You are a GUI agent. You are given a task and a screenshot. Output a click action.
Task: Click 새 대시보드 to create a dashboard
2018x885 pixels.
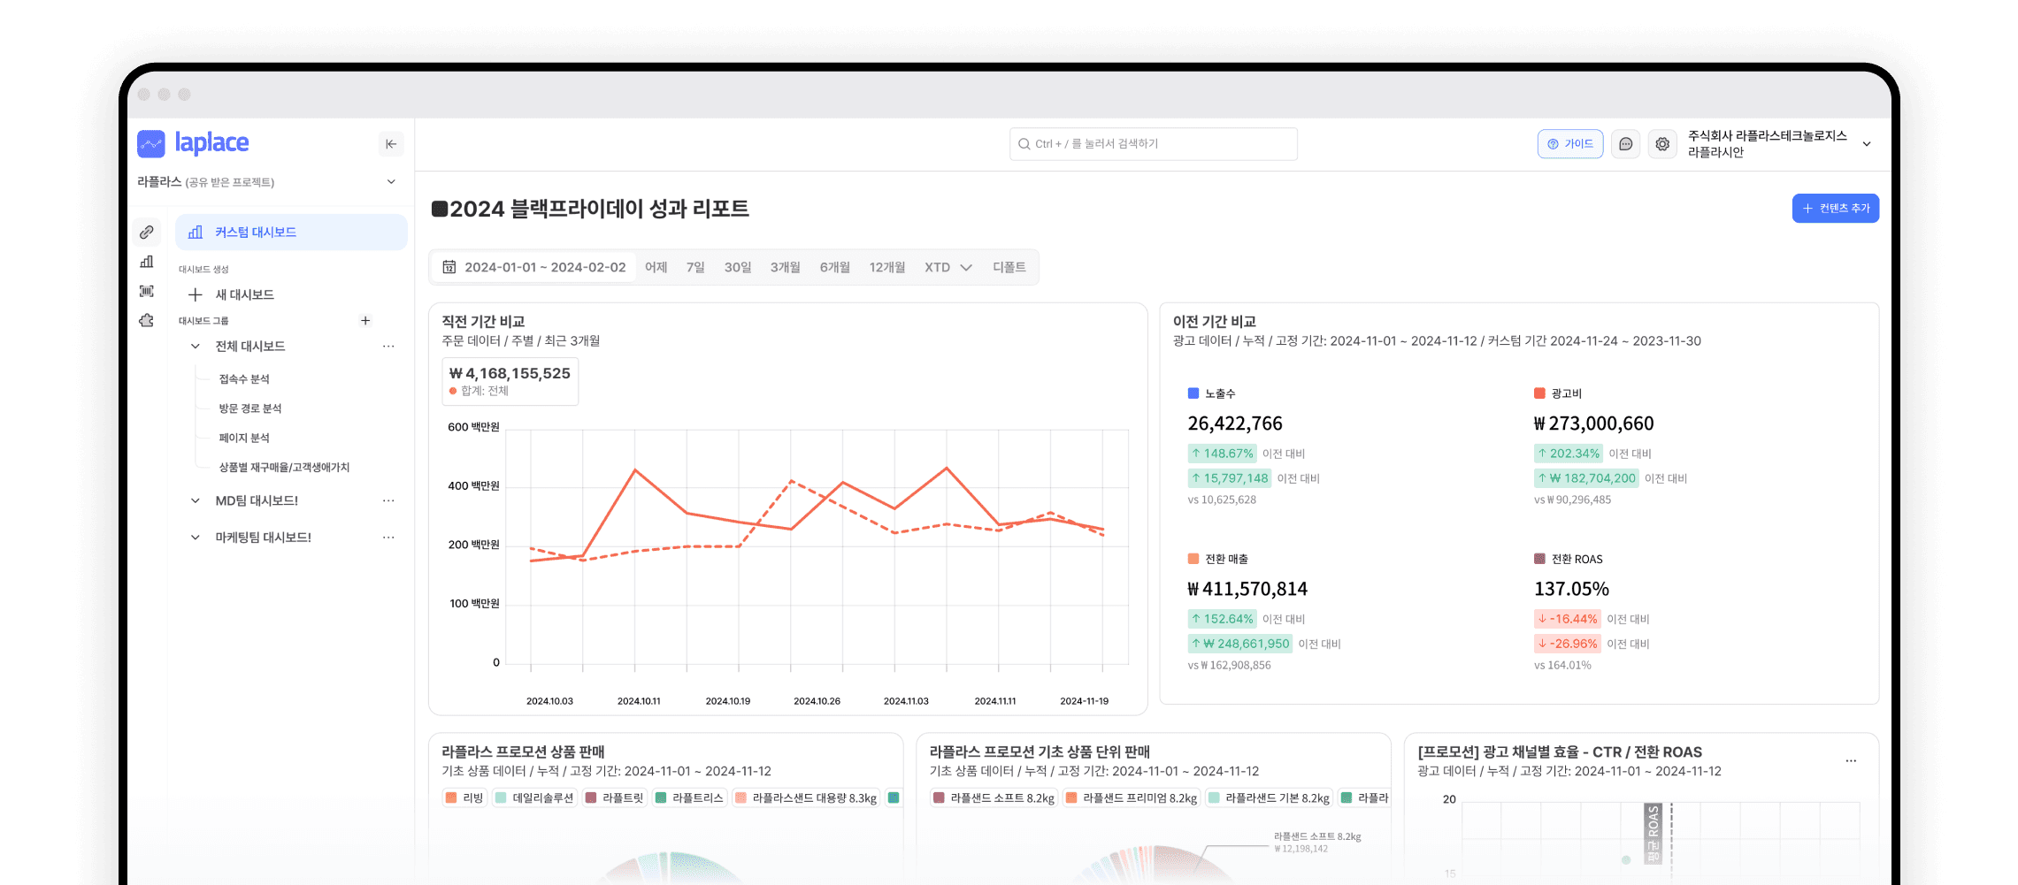(245, 294)
